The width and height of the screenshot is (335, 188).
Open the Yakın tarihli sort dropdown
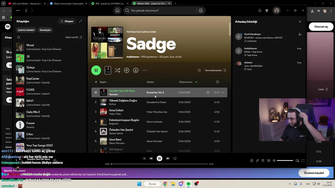click(x=74, y=37)
